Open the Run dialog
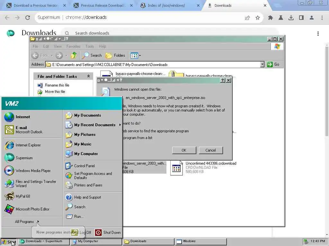This screenshot has height=246, width=329. pyautogui.click(x=75, y=217)
